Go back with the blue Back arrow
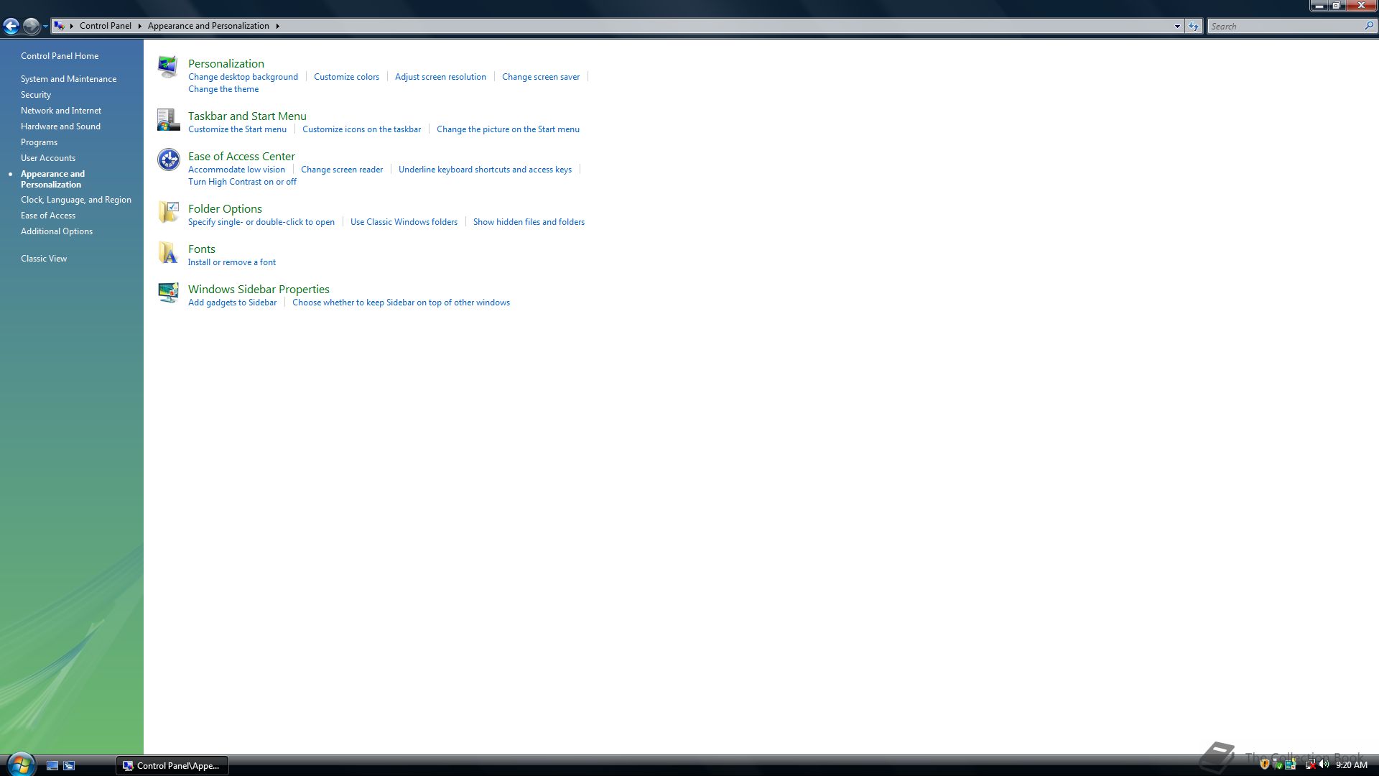1379x776 pixels. pos(11,27)
